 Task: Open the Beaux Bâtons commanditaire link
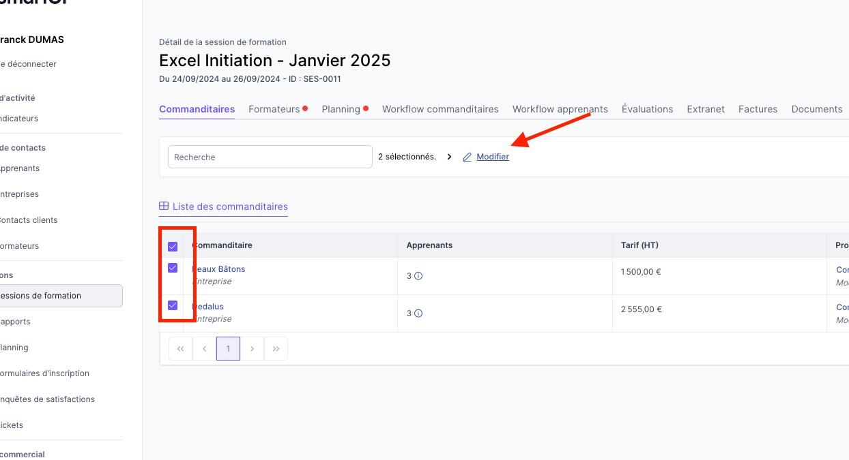(220, 269)
